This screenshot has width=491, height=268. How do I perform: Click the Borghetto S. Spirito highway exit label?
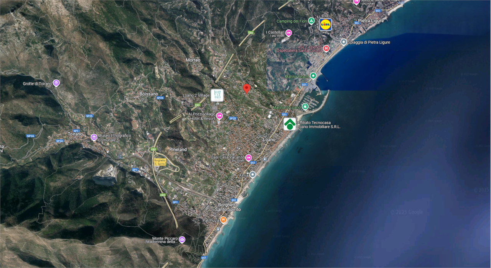[160, 162]
